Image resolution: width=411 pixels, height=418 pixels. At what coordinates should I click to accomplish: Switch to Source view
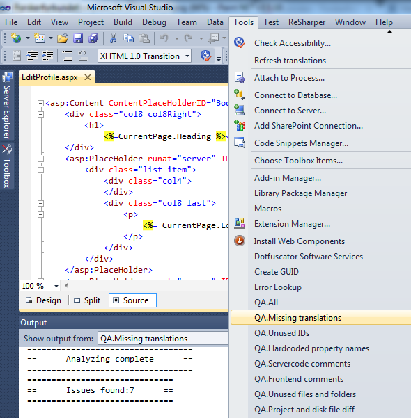click(132, 300)
